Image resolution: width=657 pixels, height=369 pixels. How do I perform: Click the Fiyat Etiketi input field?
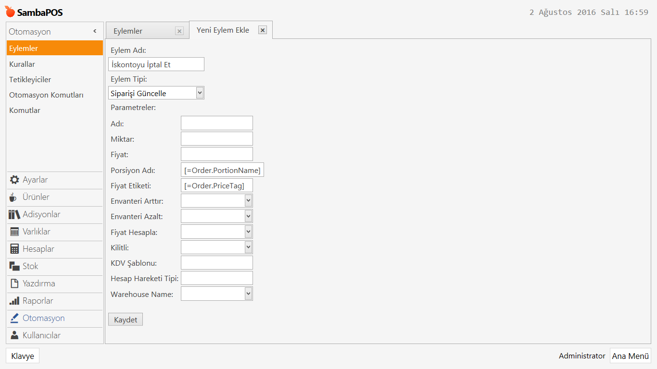click(217, 185)
